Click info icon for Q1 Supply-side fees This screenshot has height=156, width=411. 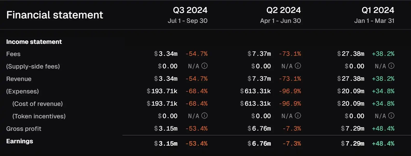[x=391, y=66]
